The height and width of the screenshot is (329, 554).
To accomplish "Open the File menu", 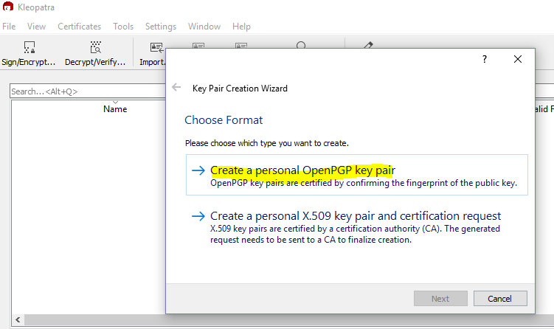I will [x=9, y=27].
